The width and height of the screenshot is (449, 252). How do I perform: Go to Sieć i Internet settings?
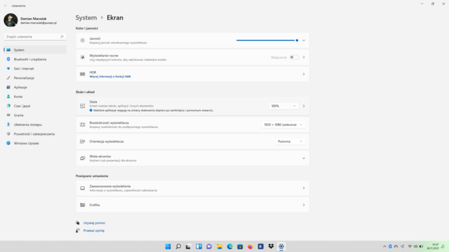tap(35, 69)
